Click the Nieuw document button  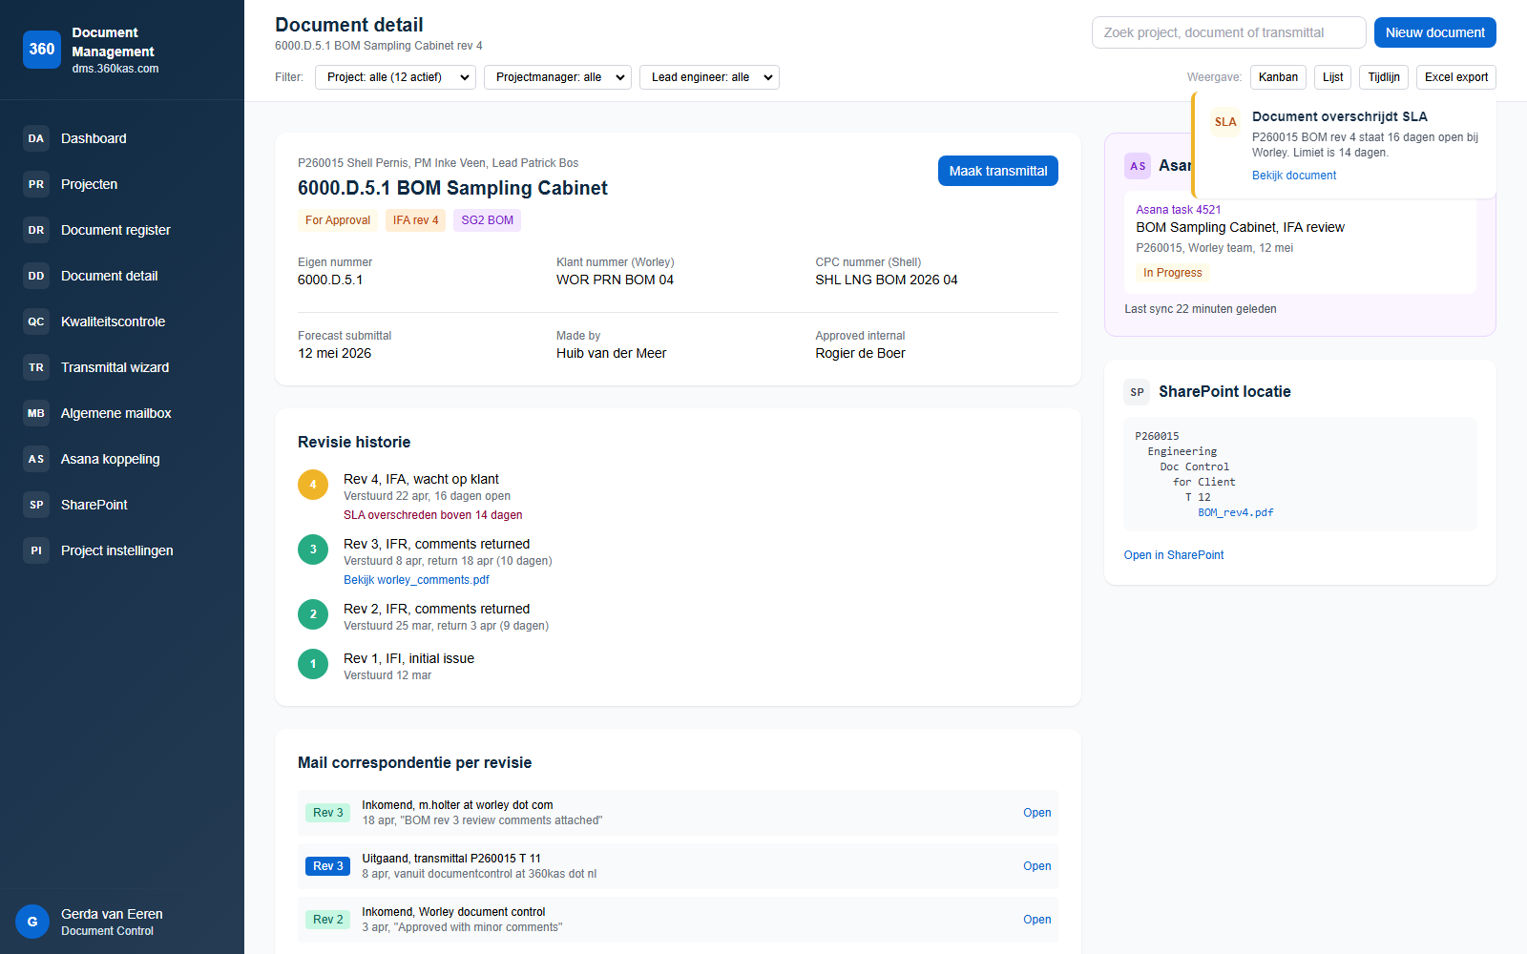click(1435, 32)
